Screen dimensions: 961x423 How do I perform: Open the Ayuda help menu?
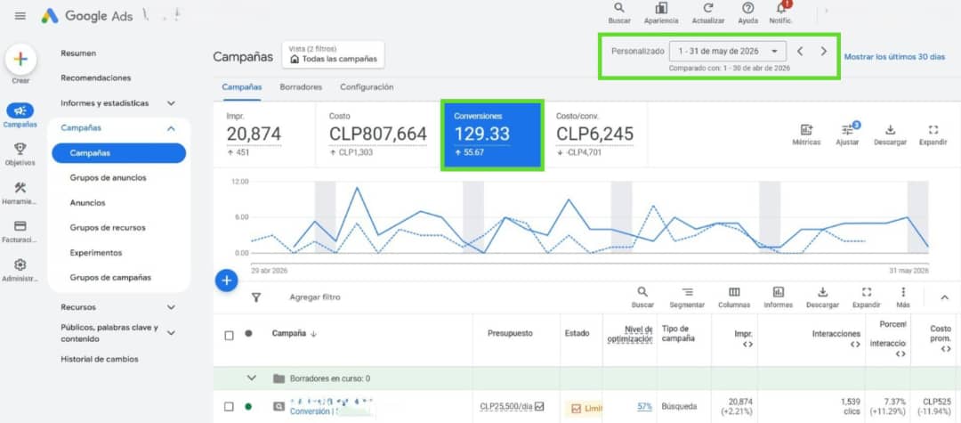tap(747, 13)
